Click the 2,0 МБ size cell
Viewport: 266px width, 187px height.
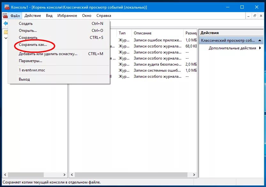(191, 64)
